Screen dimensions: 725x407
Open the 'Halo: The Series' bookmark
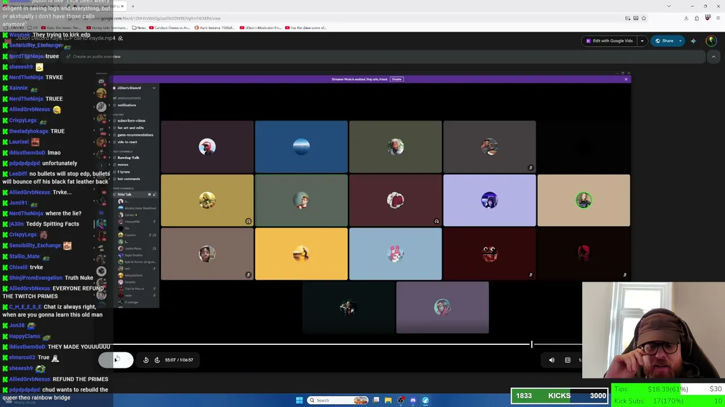click(x=63, y=28)
